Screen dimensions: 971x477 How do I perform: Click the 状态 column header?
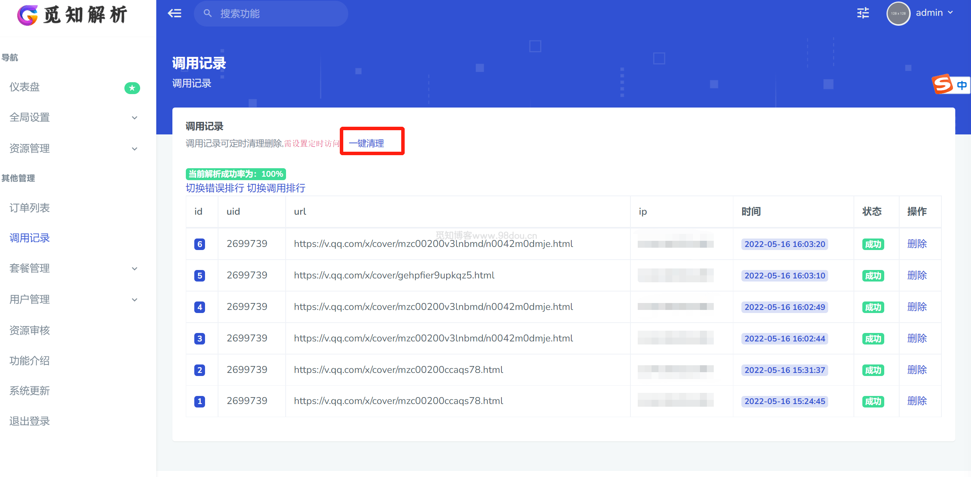pyautogui.click(x=872, y=212)
